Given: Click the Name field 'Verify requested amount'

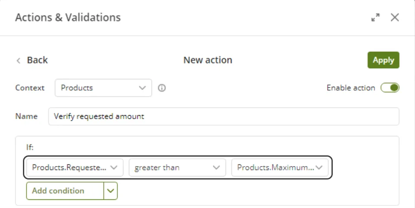Looking at the screenshot, I should [224, 116].
